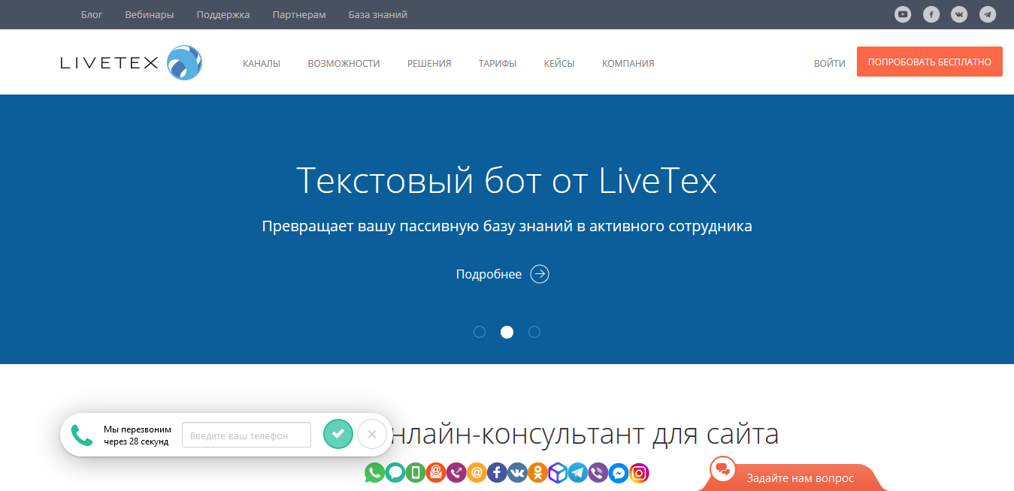Open the LiveTex YouTube channel icon
Viewport: 1014px width, 491px height.
click(902, 14)
